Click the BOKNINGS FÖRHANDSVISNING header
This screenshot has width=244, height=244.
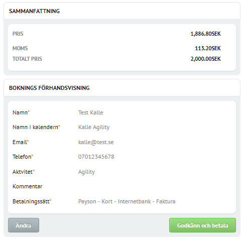[49, 88]
